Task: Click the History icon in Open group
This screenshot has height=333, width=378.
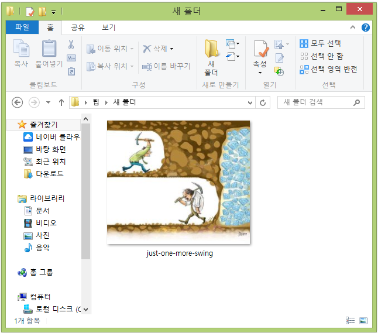Action: [279, 71]
